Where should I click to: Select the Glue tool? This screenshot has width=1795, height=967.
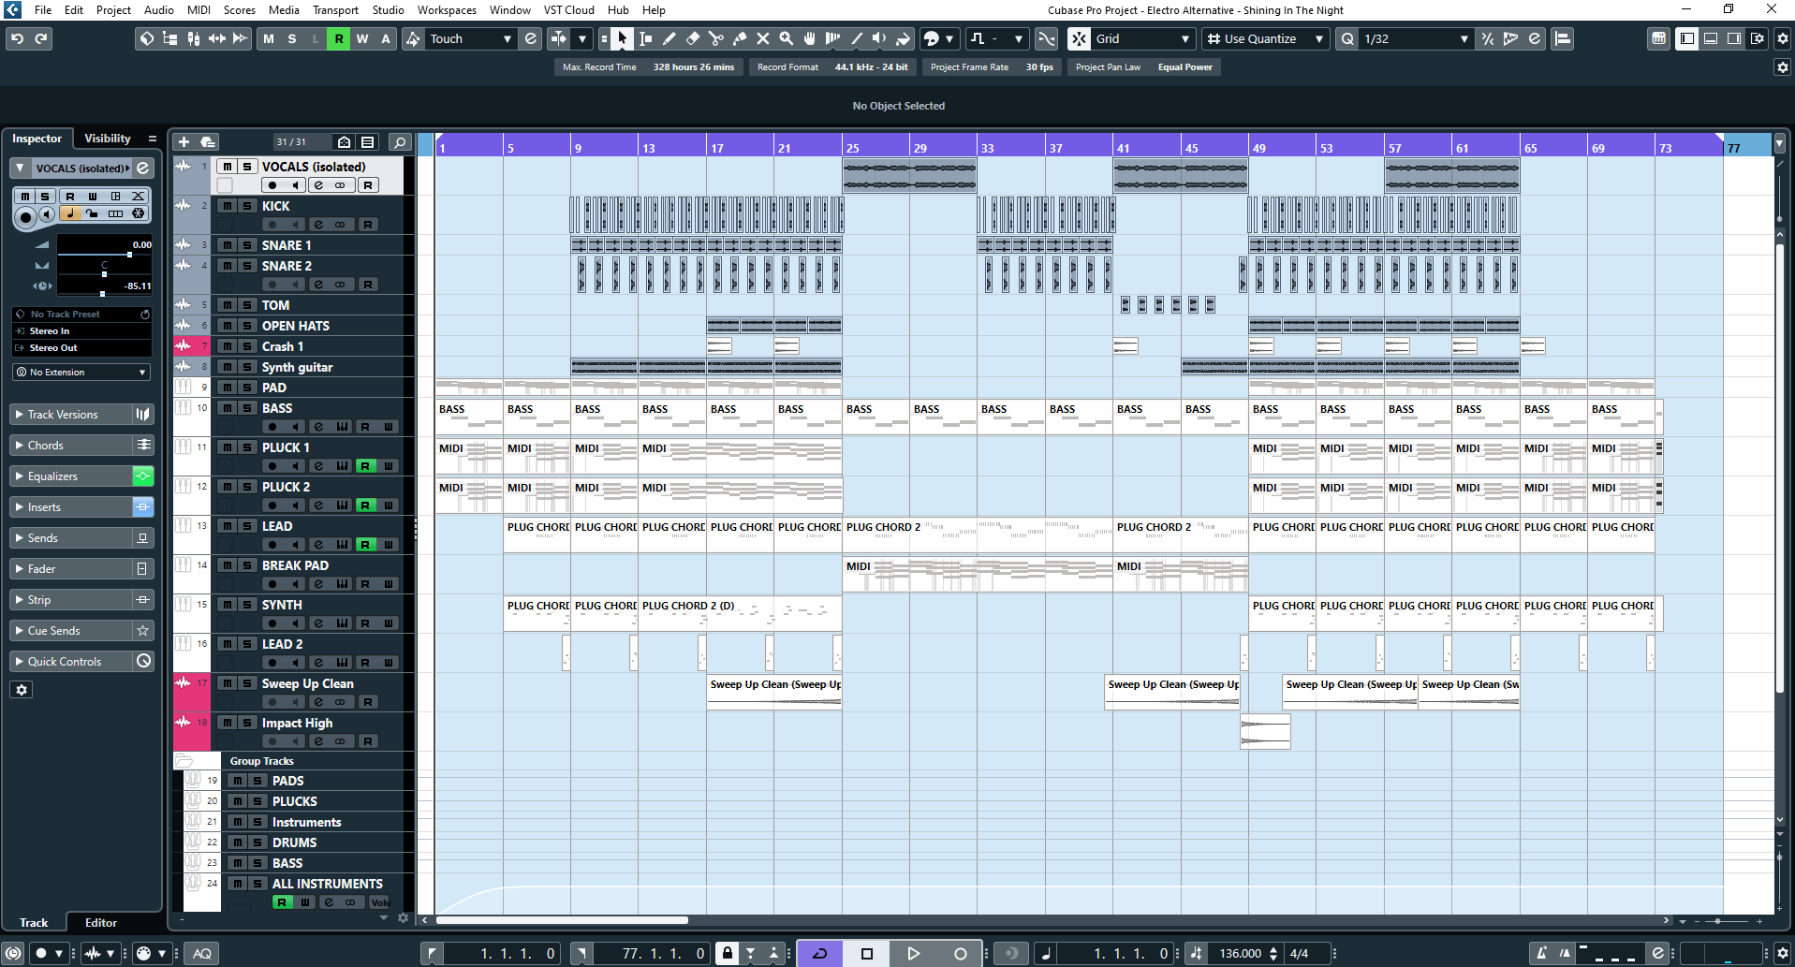pos(740,38)
